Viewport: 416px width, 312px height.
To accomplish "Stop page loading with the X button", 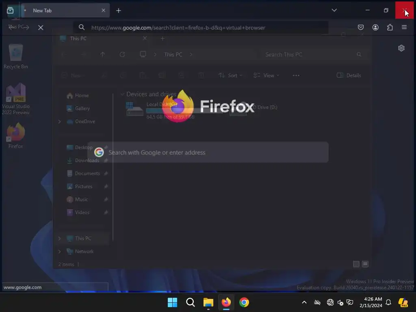I will [x=41, y=28].
